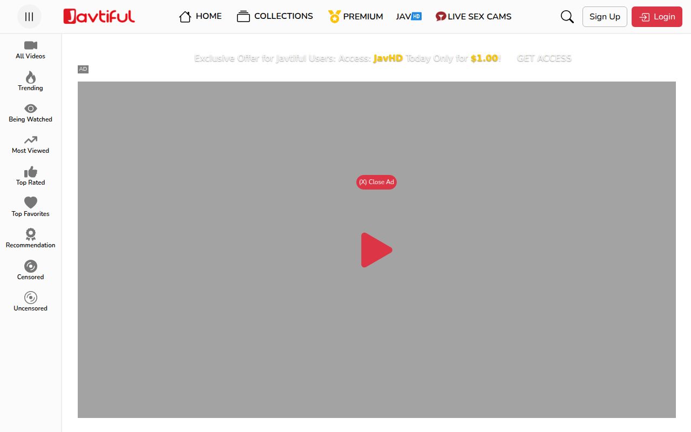This screenshot has height=432, width=691.
Task: Open the search magnifier
Action: [x=567, y=17]
